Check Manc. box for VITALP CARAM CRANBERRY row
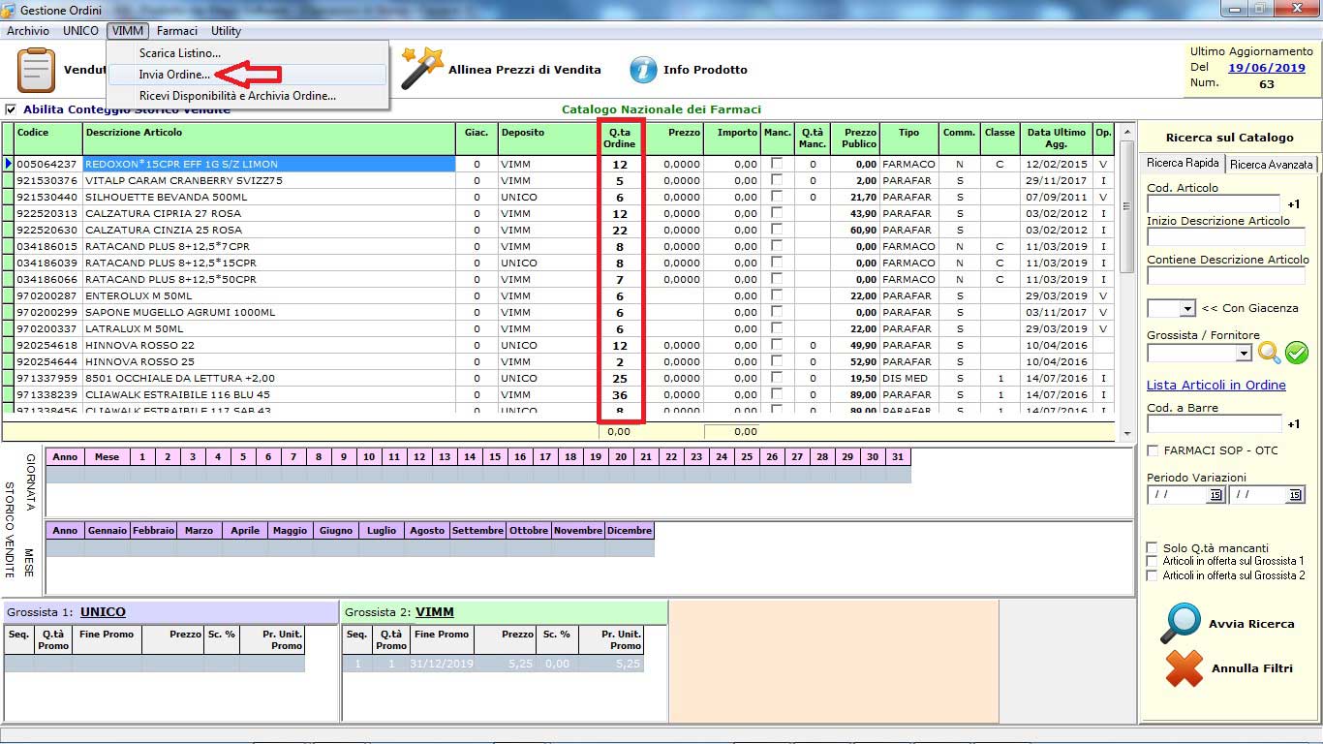The image size is (1323, 744). (x=776, y=180)
